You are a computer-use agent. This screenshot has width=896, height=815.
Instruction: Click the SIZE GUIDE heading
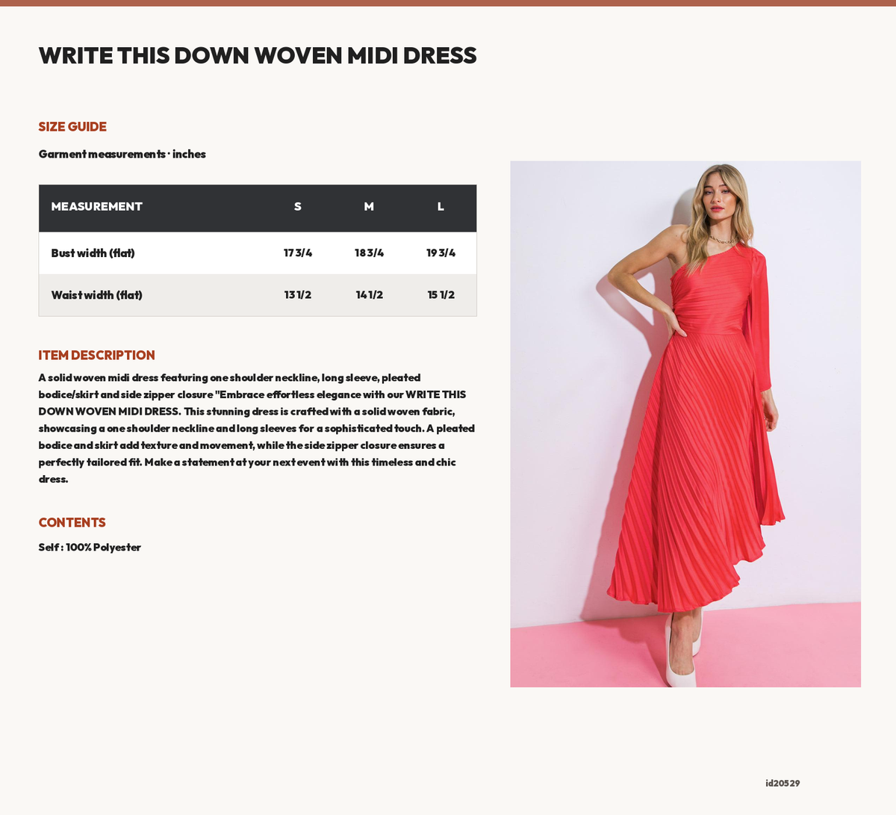click(x=72, y=127)
